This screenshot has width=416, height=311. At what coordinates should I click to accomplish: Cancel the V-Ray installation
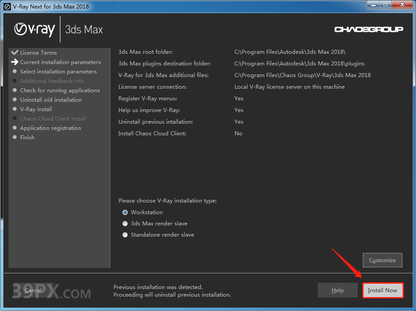tap(33, 290)
